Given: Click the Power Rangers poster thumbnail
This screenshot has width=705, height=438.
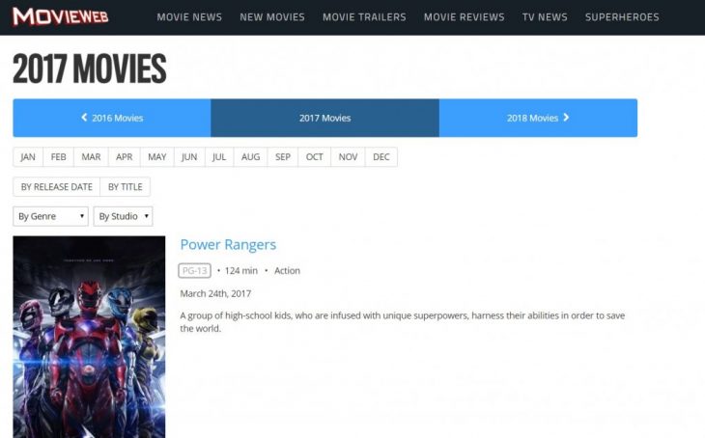Looking at the screenshot, I should pos(89,336).
